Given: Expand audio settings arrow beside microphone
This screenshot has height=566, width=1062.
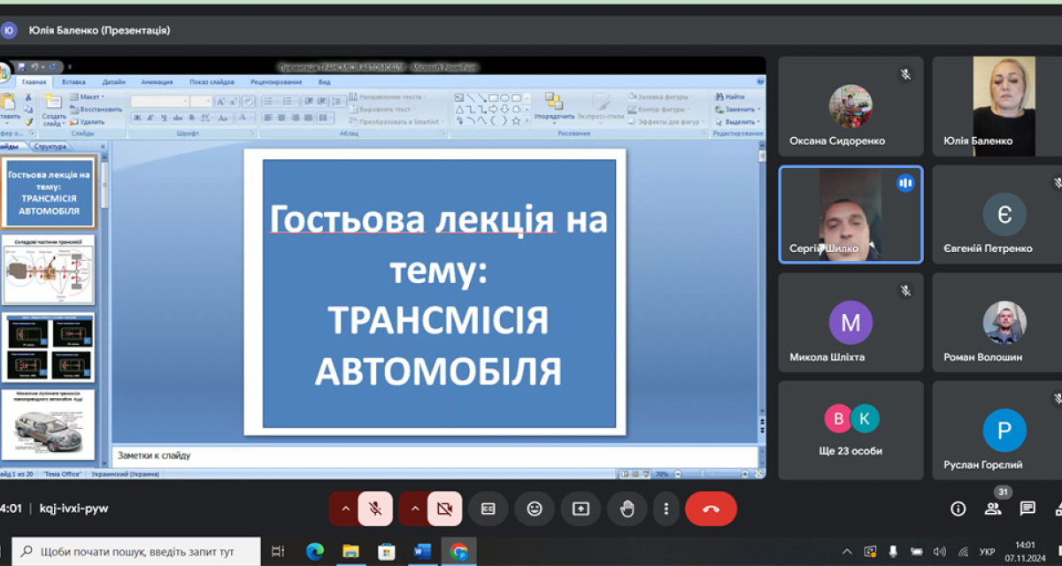Looking at the screenshot, I should point(343,509).
